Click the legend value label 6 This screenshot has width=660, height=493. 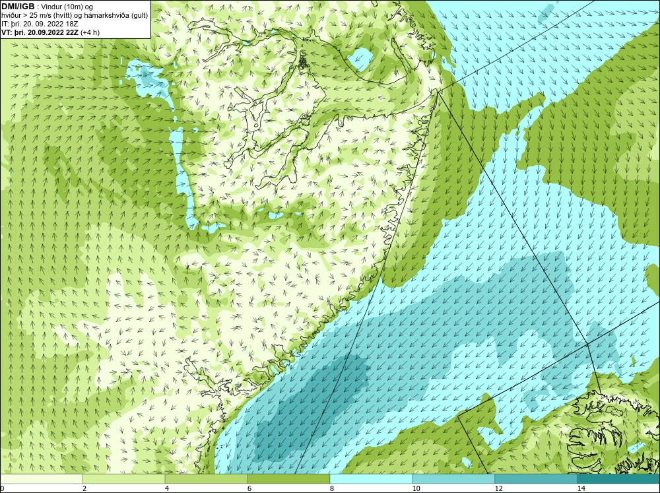[249, 488]
